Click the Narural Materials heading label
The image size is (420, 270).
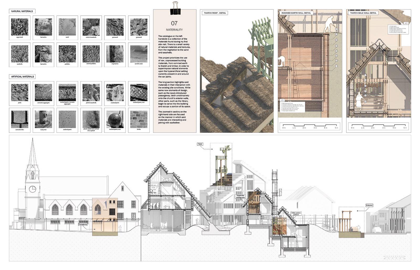pyautogui.click(x=22, y=11)
